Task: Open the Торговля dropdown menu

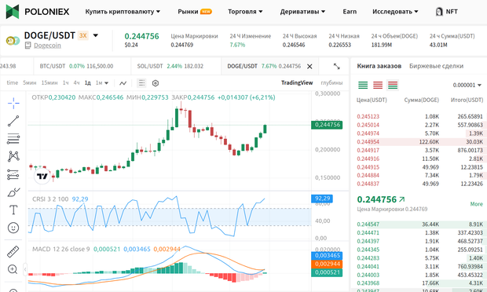Action: click(245, 12)
